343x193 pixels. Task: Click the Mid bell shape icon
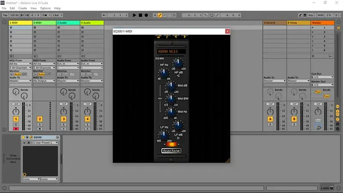[x=160, y=99]
